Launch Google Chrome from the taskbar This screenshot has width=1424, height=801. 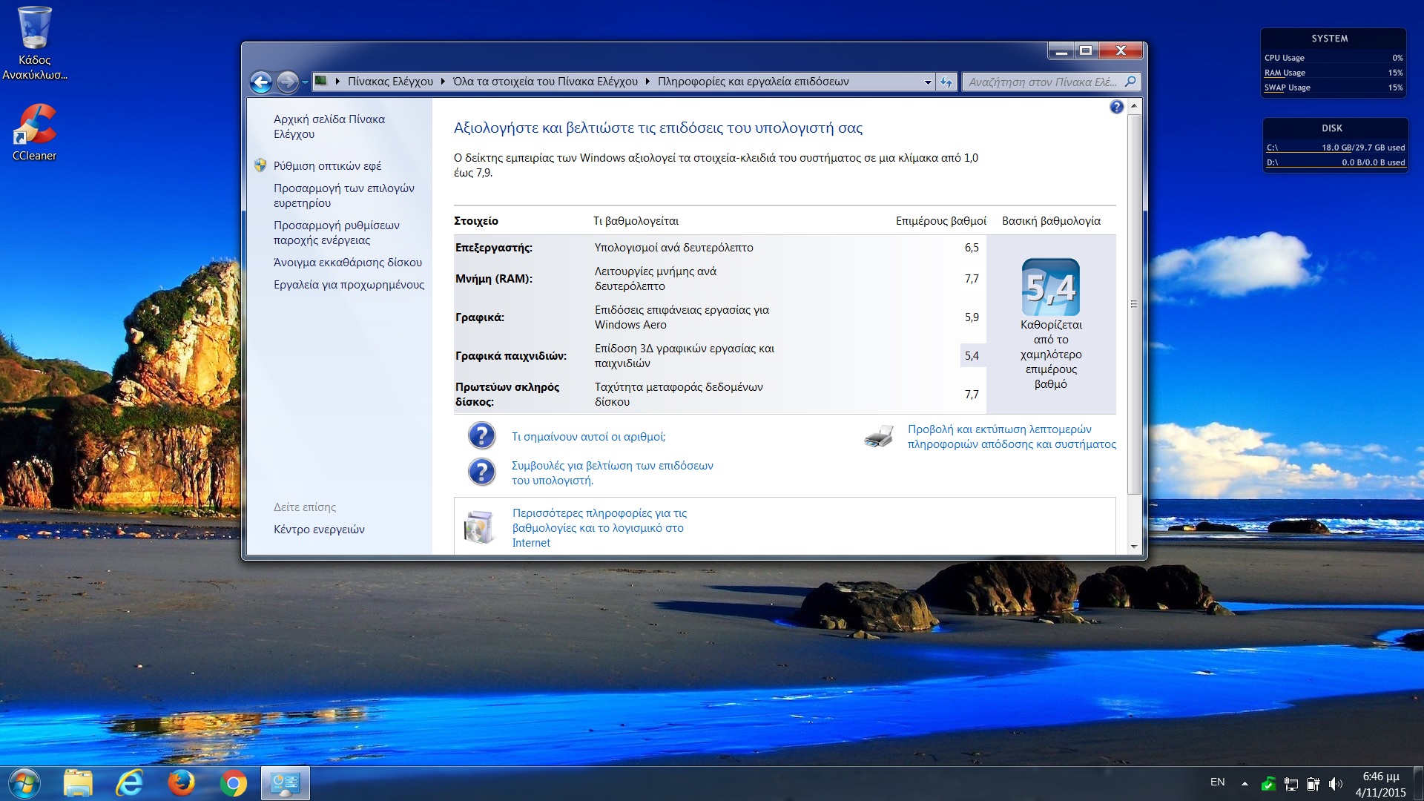click(x=233, y=783)
